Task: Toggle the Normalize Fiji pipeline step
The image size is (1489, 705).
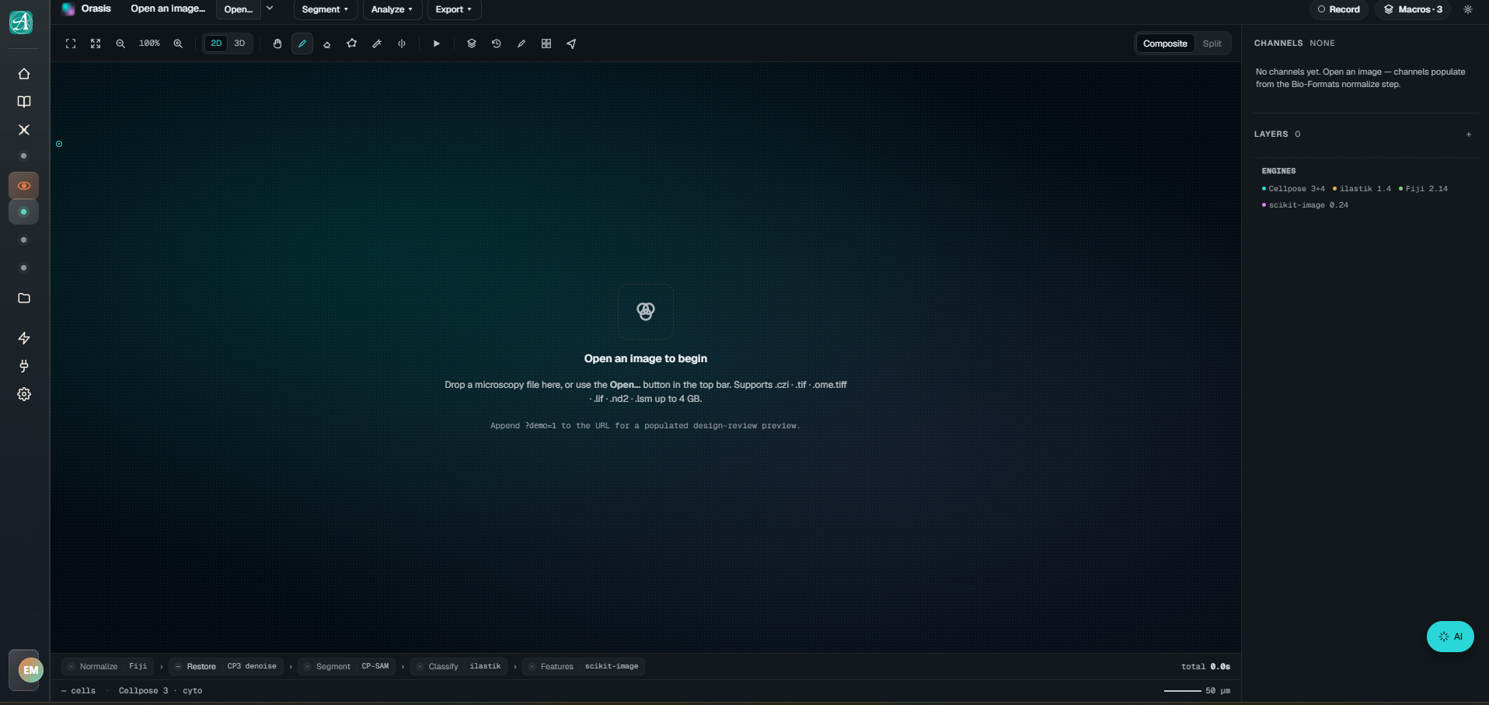Action: (107, 666)
